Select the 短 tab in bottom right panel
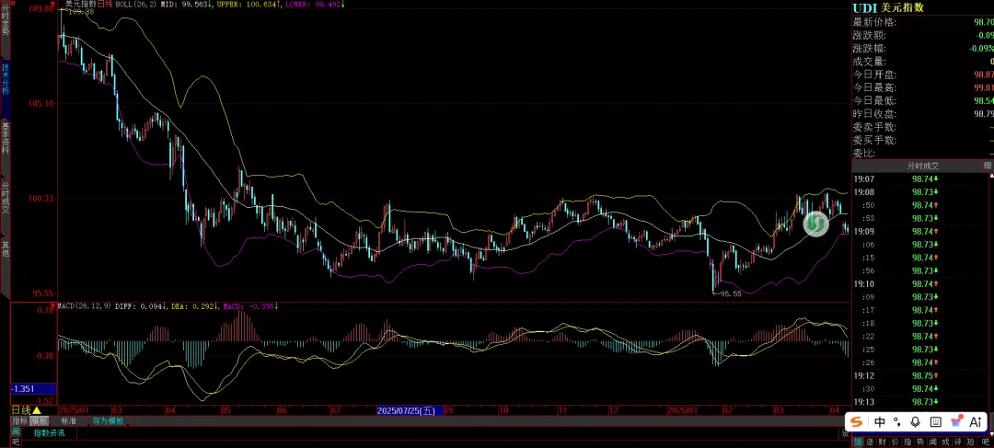This screenshot has width=994, height=448. pyautogui.click(x=971, y=442)
